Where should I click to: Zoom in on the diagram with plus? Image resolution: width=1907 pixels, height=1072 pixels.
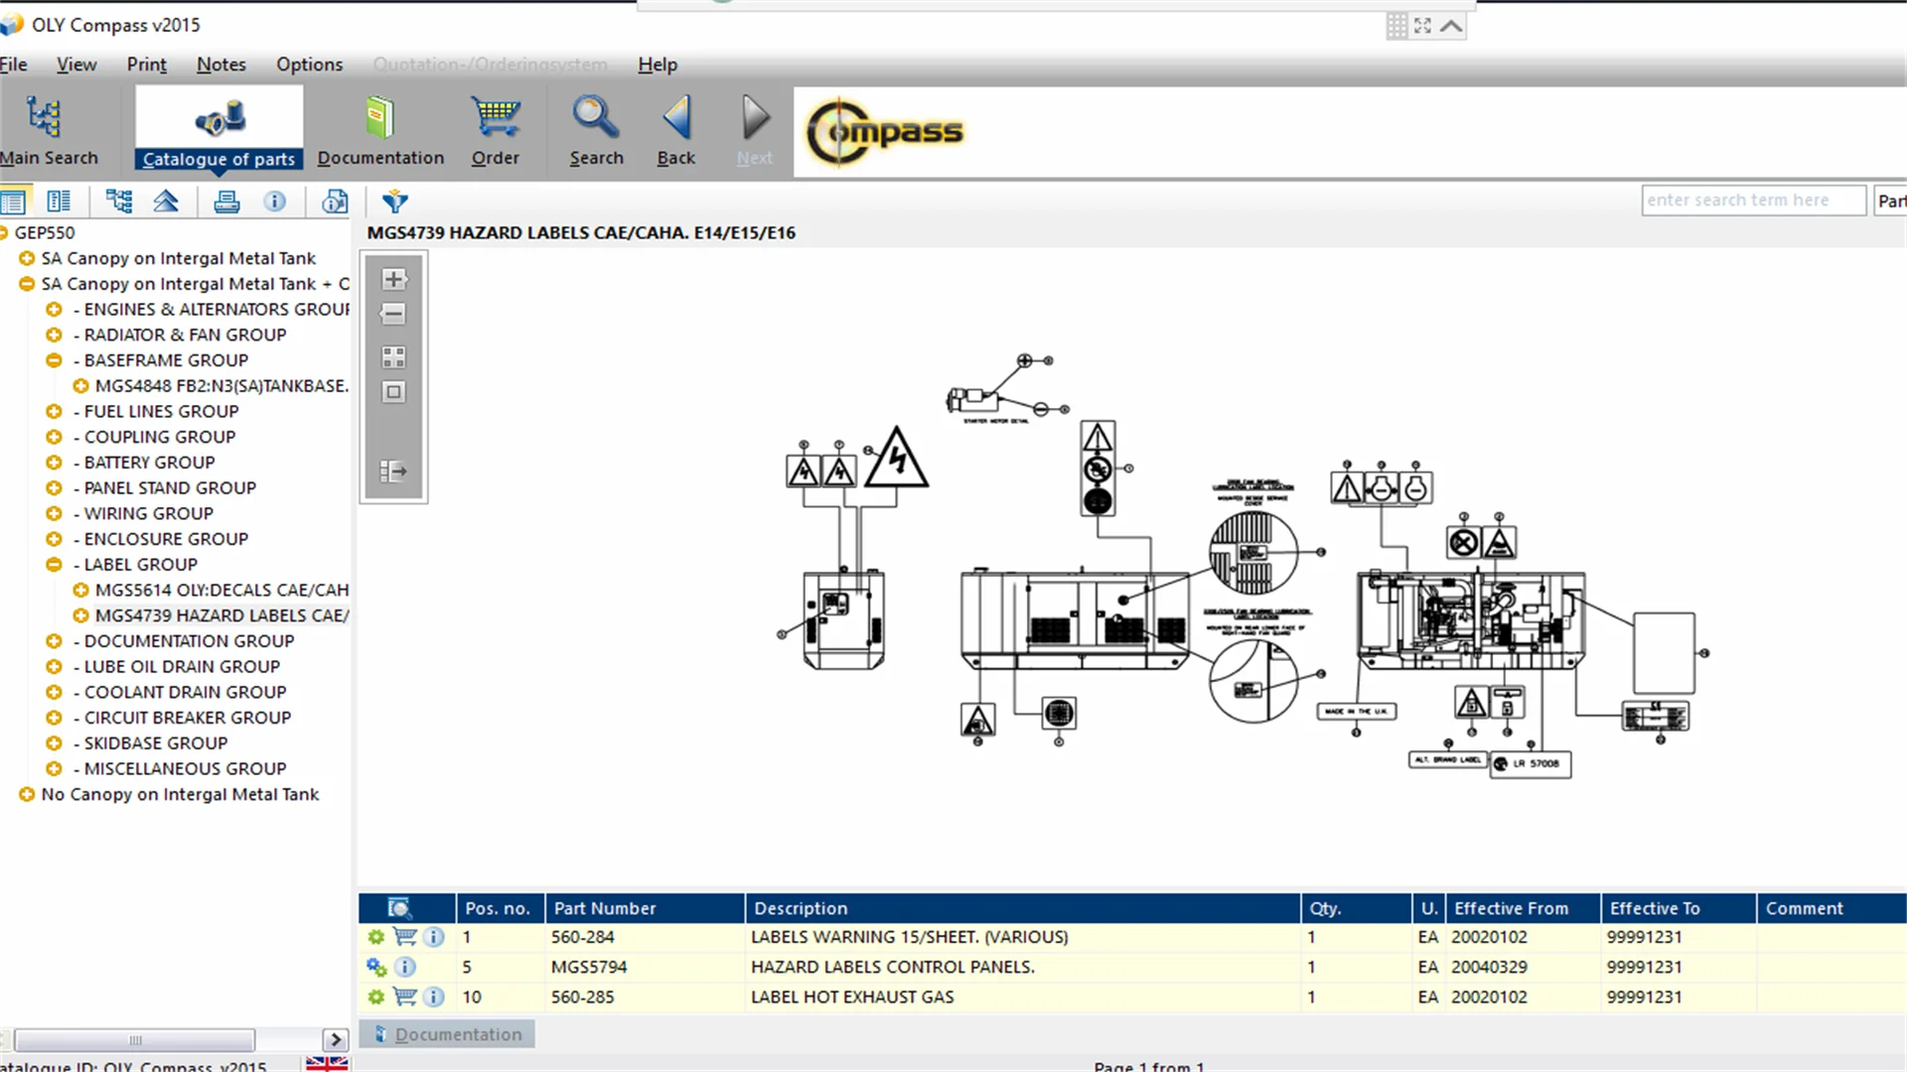(x=393, y=279)
